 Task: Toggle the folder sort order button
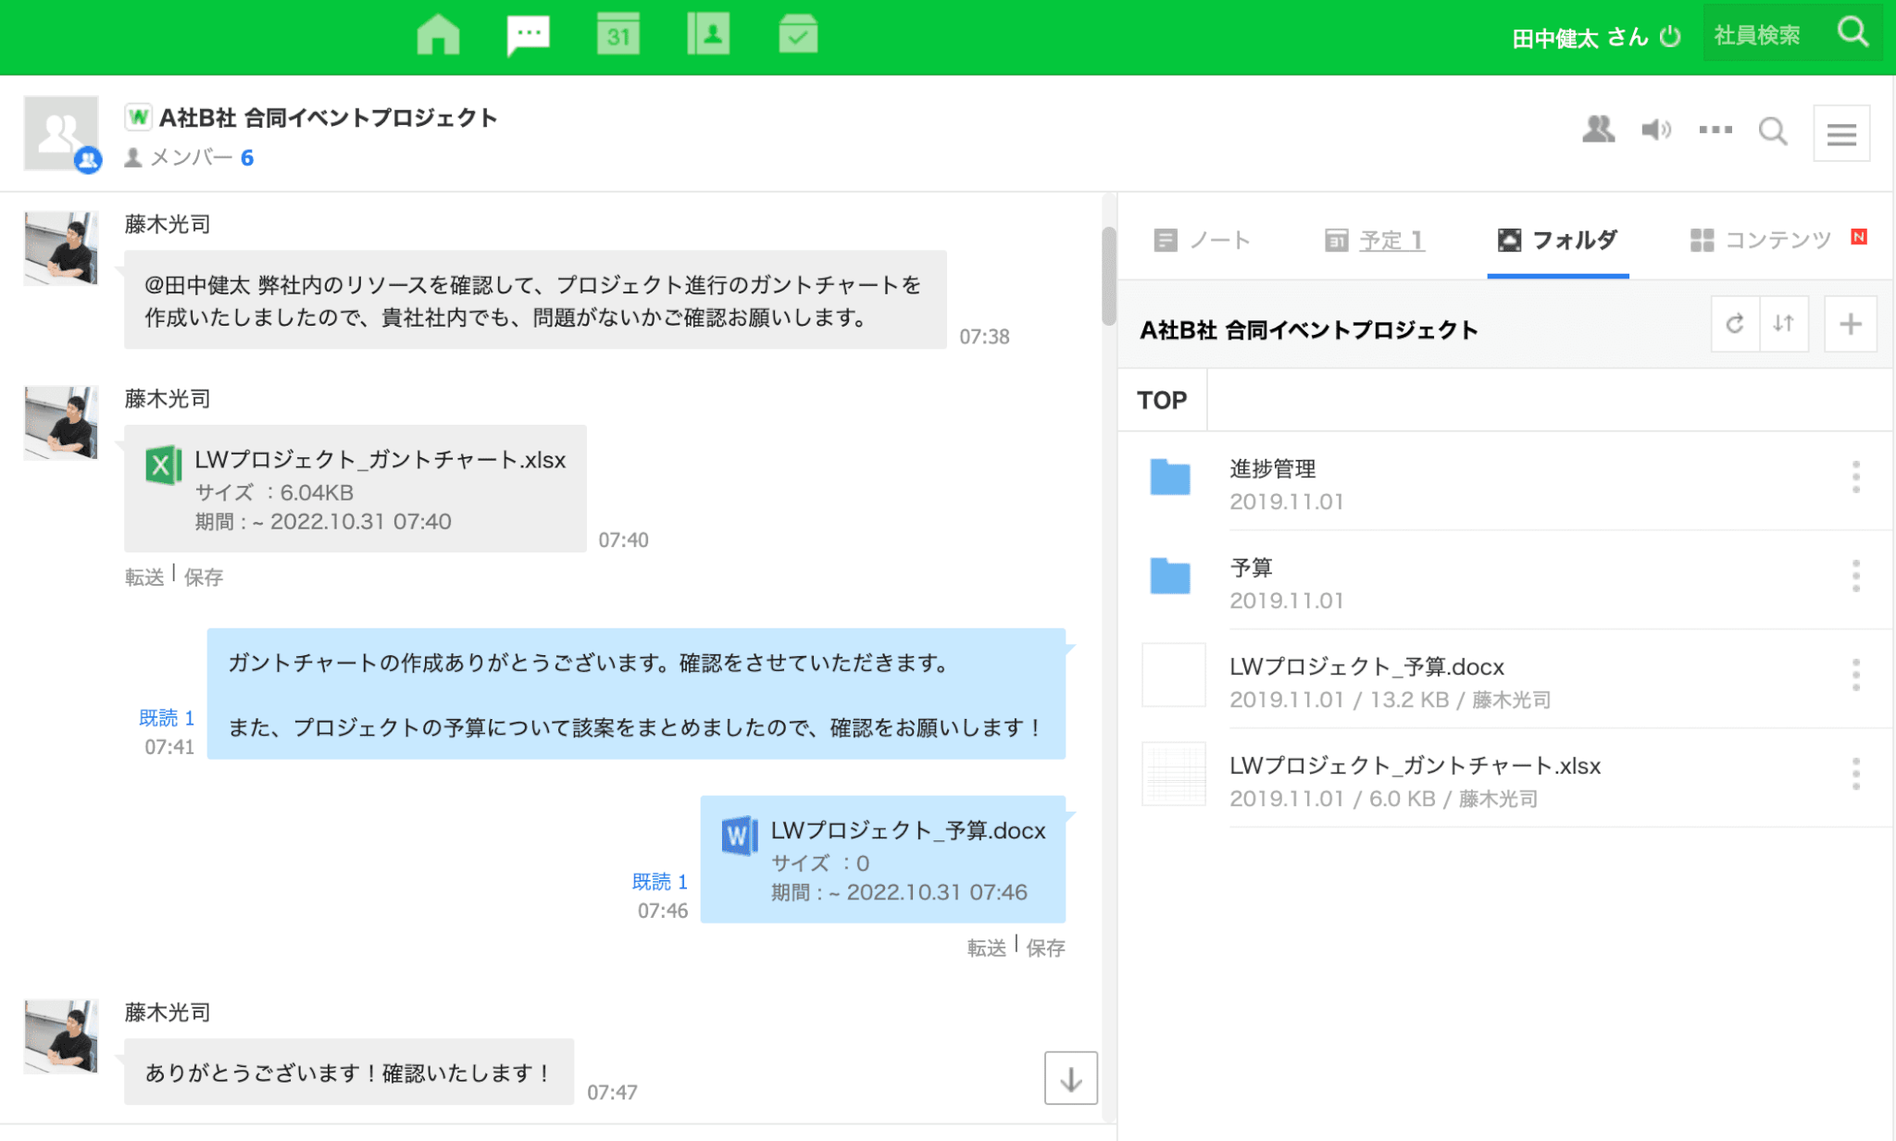pos(1784,324)
